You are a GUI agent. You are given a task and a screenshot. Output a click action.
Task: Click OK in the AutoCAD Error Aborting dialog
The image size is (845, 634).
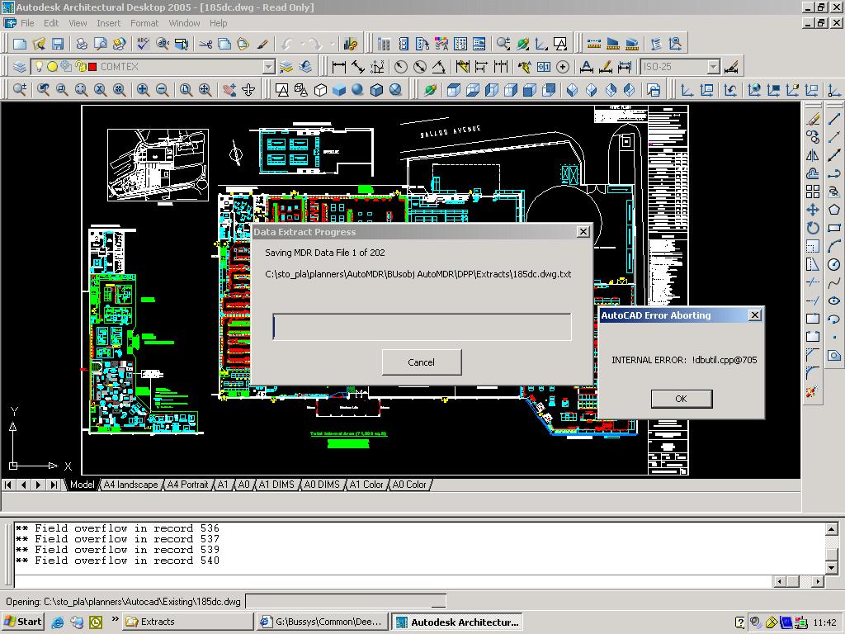(x=681, y=399)
